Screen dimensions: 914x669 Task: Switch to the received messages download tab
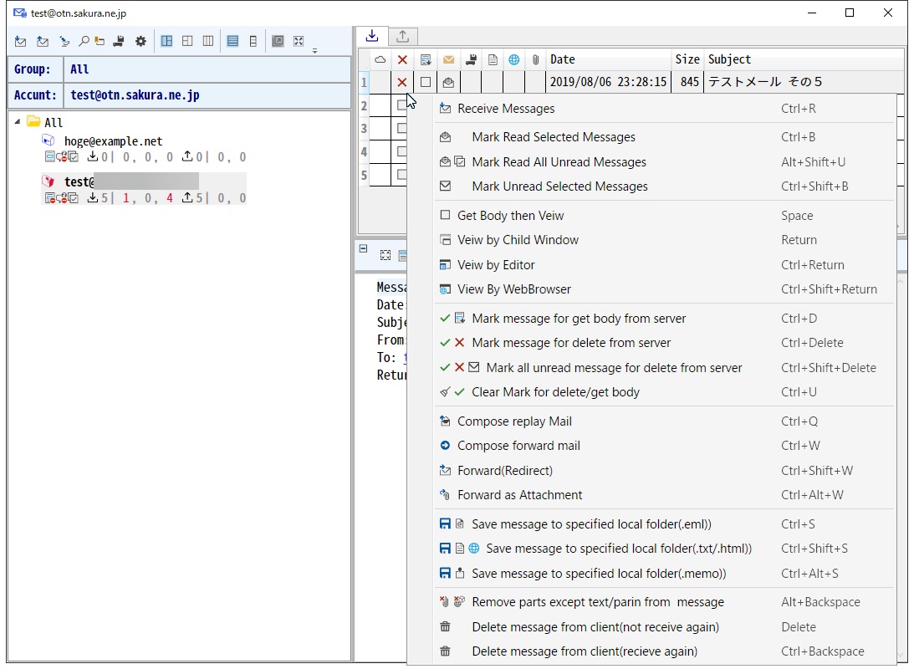[372, 36]
